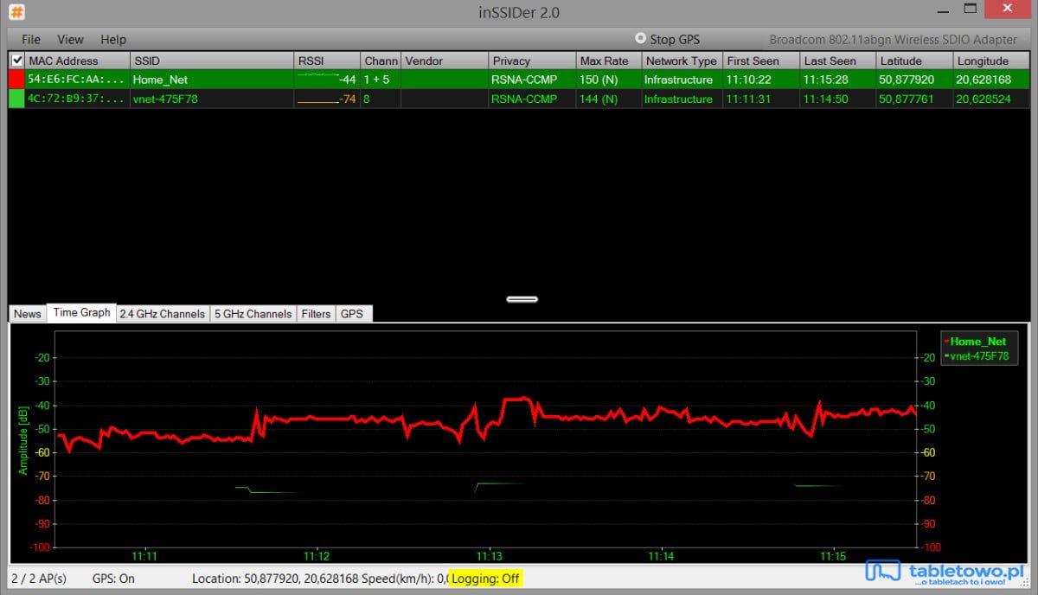Viewport: 1038px width, 595px height.
Task: Click the Stop GPS radio icon
Action: [640, 39]
